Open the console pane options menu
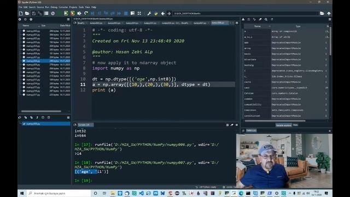Viewport: 350px width, 197px height. [237, 125]
